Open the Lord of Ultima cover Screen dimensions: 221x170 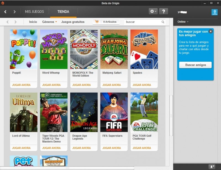24,112
